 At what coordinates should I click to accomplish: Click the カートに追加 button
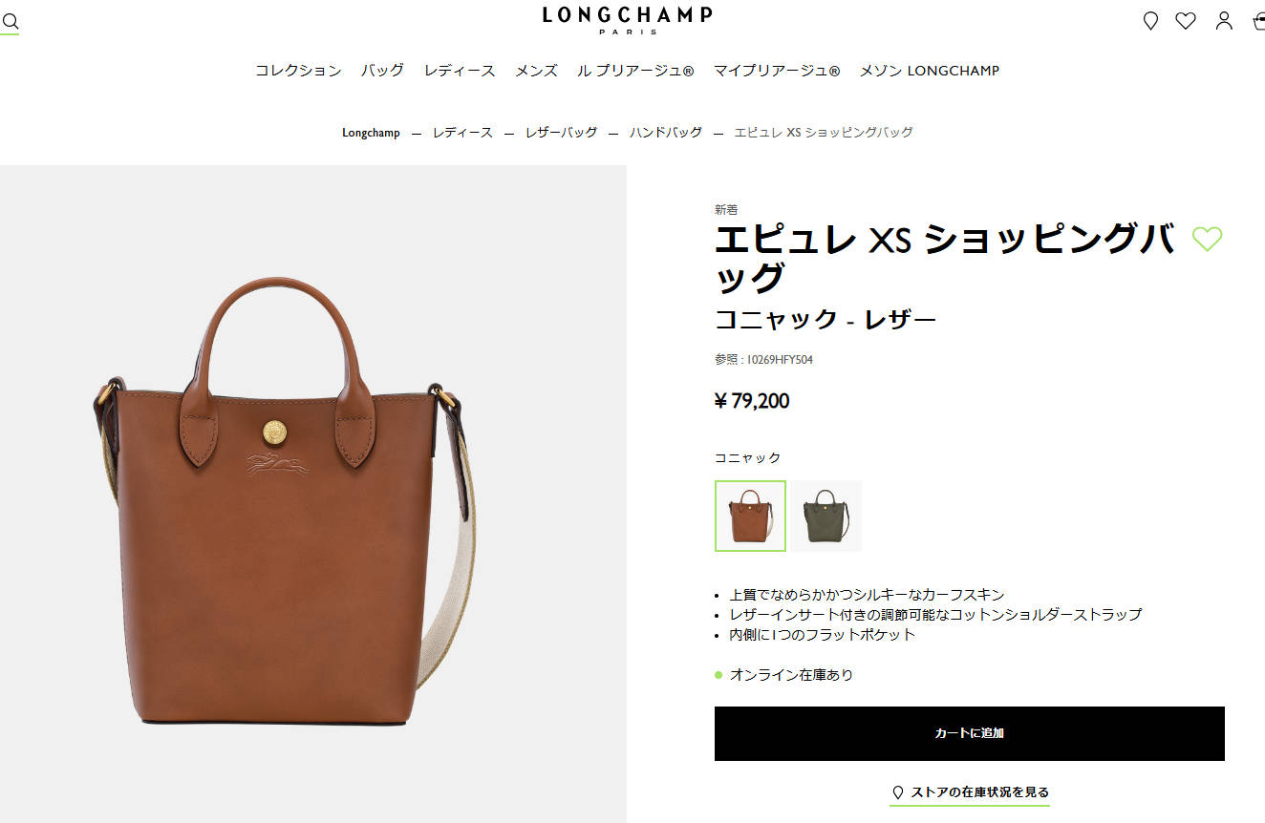969,733
